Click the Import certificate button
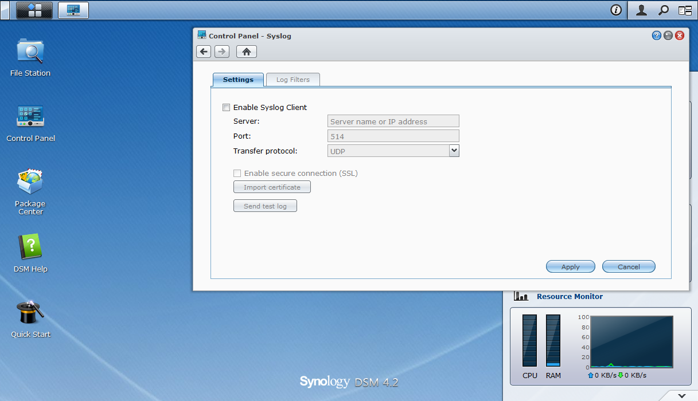The width and height of the screenshot is (698, 401). (x=272, y=187)
